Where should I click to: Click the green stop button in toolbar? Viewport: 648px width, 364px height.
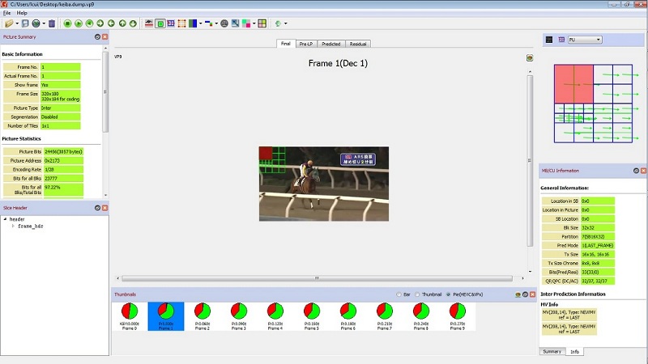(68, 23)
